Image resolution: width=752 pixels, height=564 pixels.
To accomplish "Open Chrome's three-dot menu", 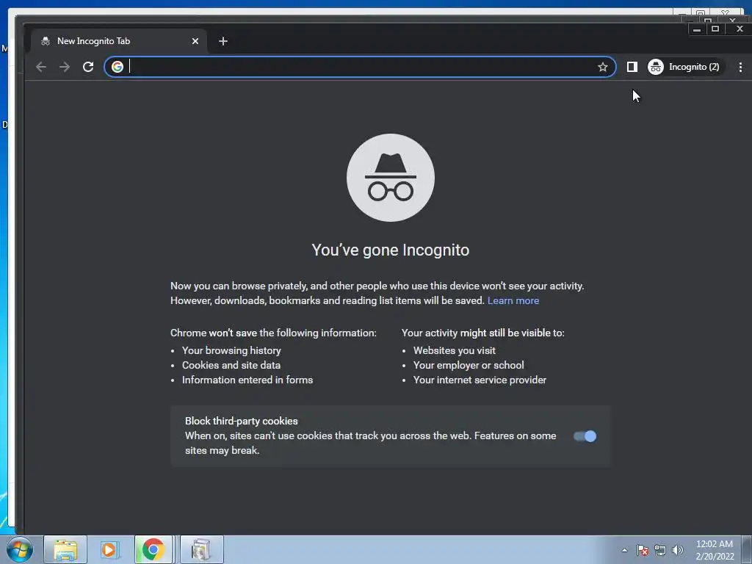I will 740,67.
